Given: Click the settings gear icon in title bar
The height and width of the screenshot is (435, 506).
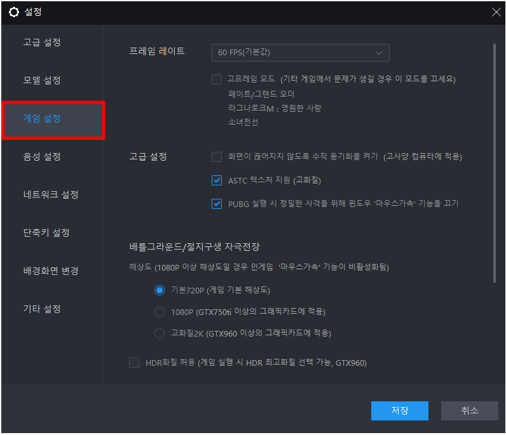Looking at the screenshot, I should click(14, 12).
